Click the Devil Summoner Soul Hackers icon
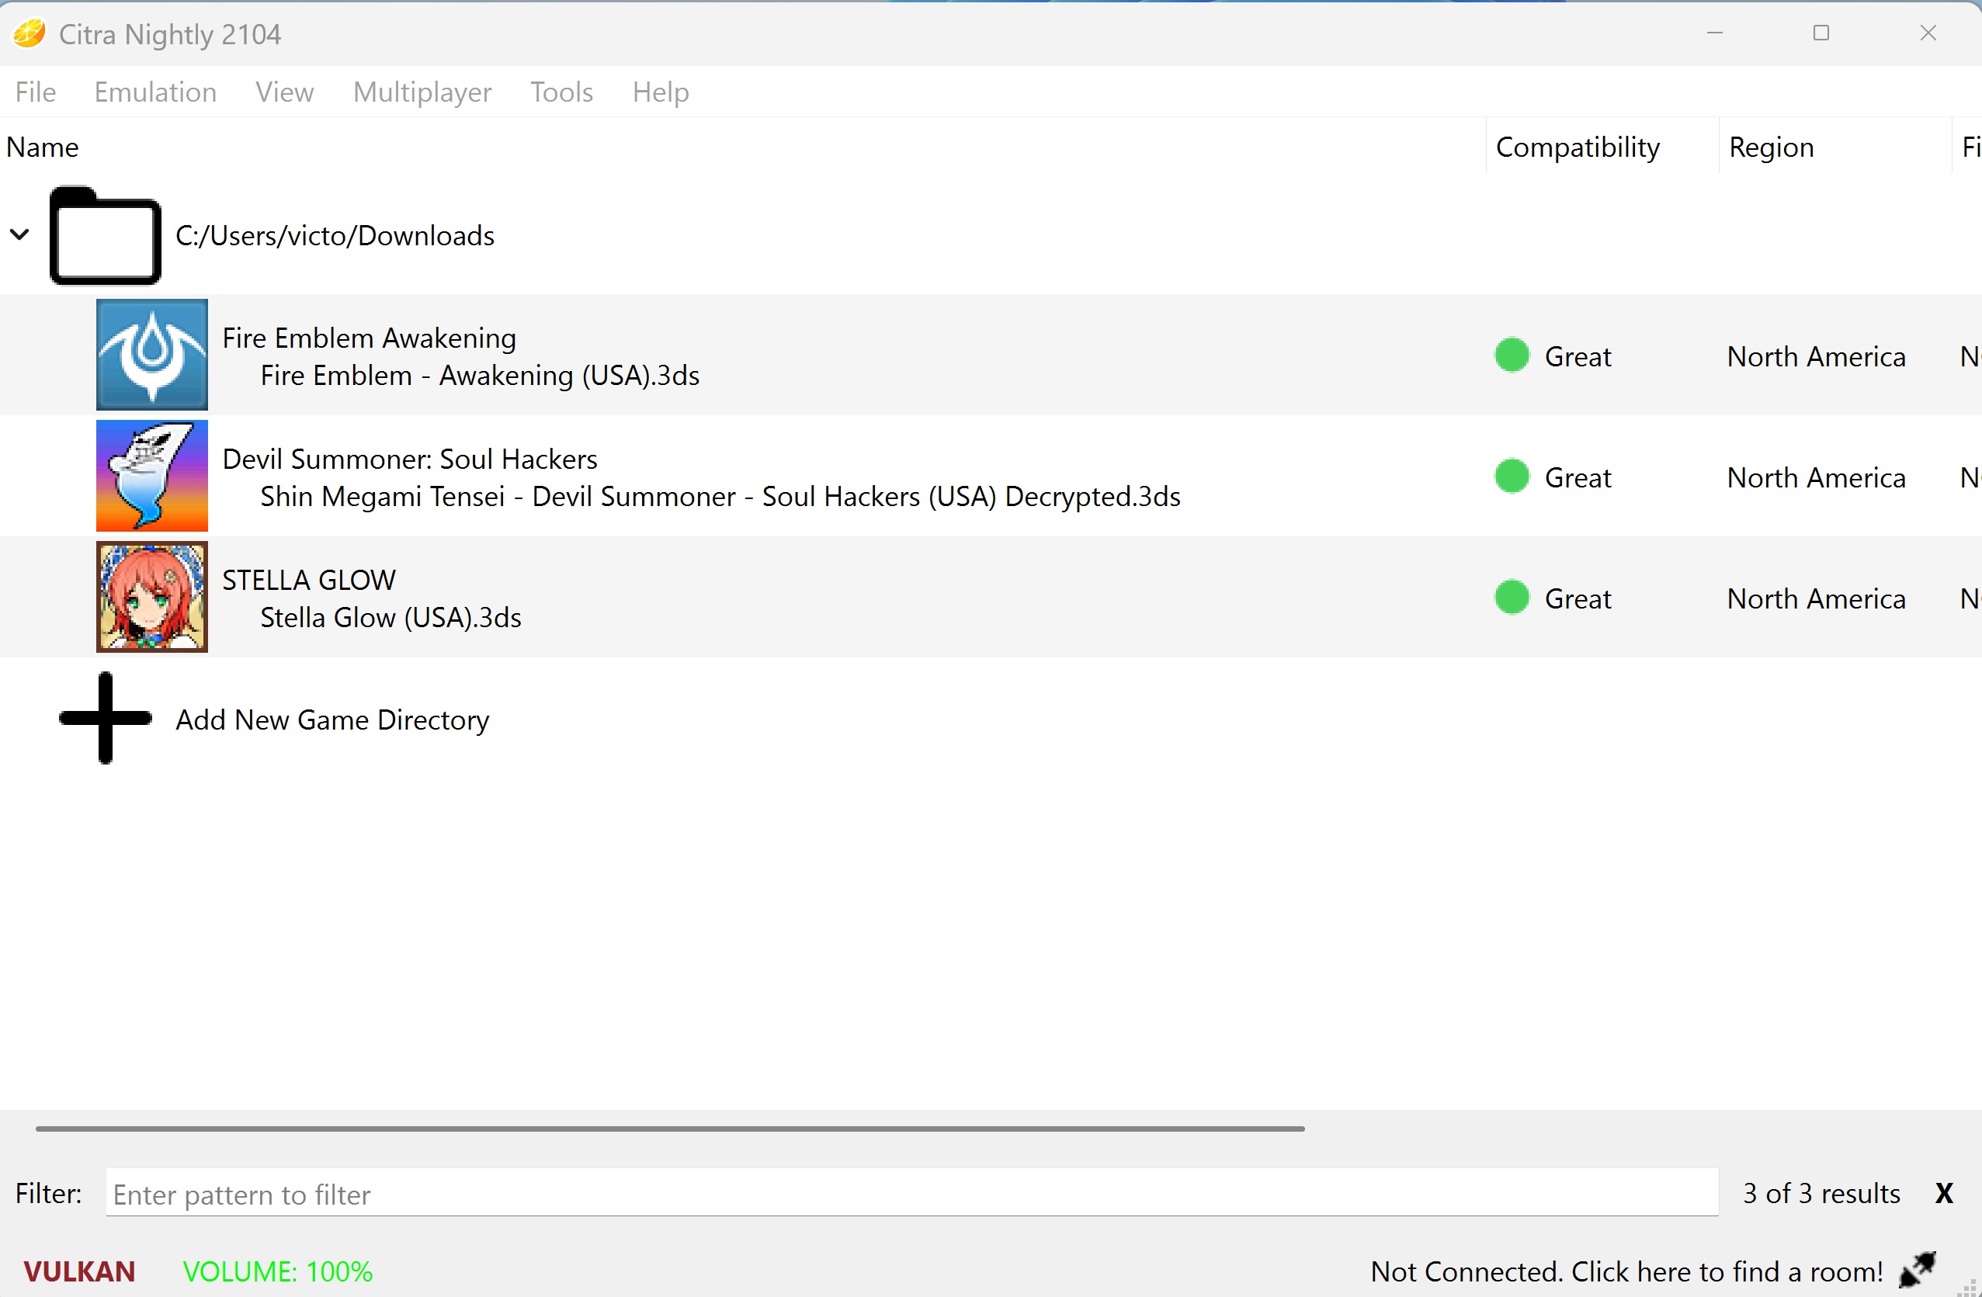Viewport: 1982px width, 1297px height. point(151,476)
